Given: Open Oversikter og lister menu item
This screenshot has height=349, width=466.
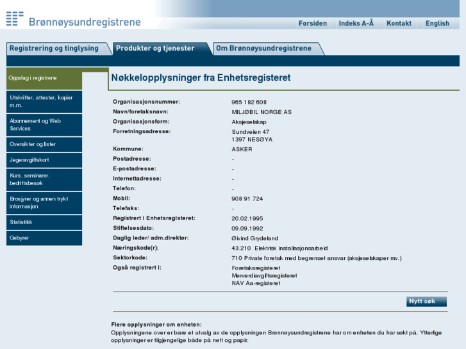Looking at the screenshot, I should tap(44, 144).
